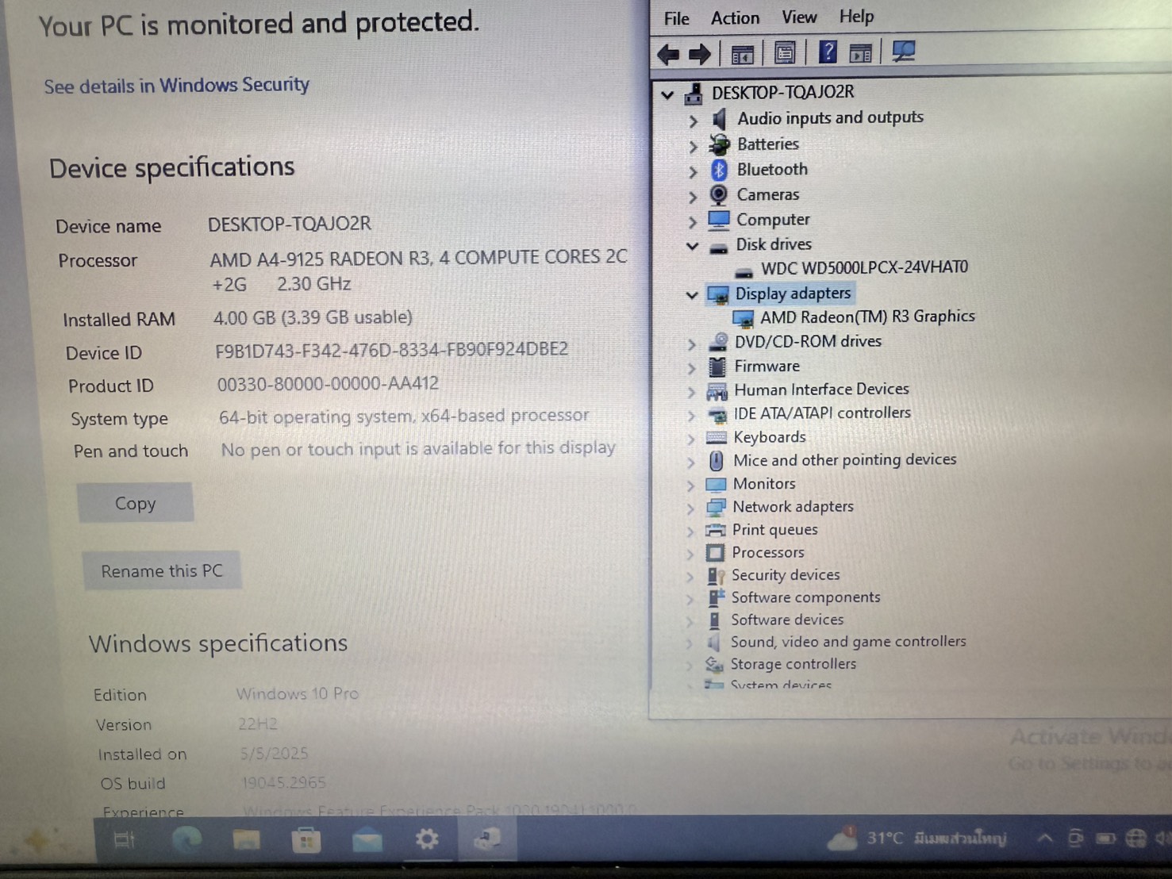Image resolution: width=1172 pixels, height=879 pixels.
Task: Click the Properties icon on the toolbar
Action: [x=784, y=52]
